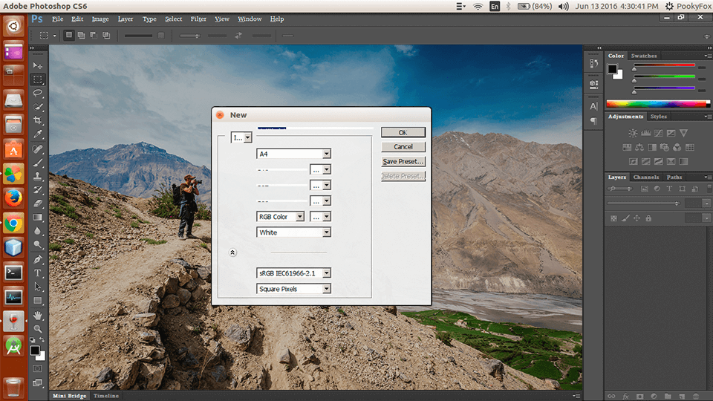Select the Hand tool
Image resolution: width=713 pixels, height=401 pixels.
[x=38, y=315]
